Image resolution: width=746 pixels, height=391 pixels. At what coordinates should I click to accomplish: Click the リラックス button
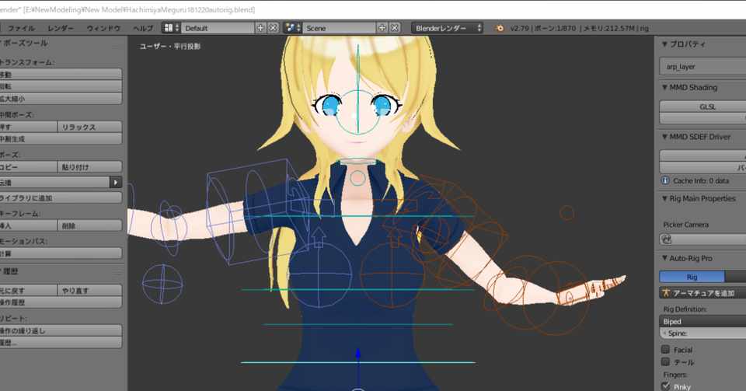(x=89, y=127)
